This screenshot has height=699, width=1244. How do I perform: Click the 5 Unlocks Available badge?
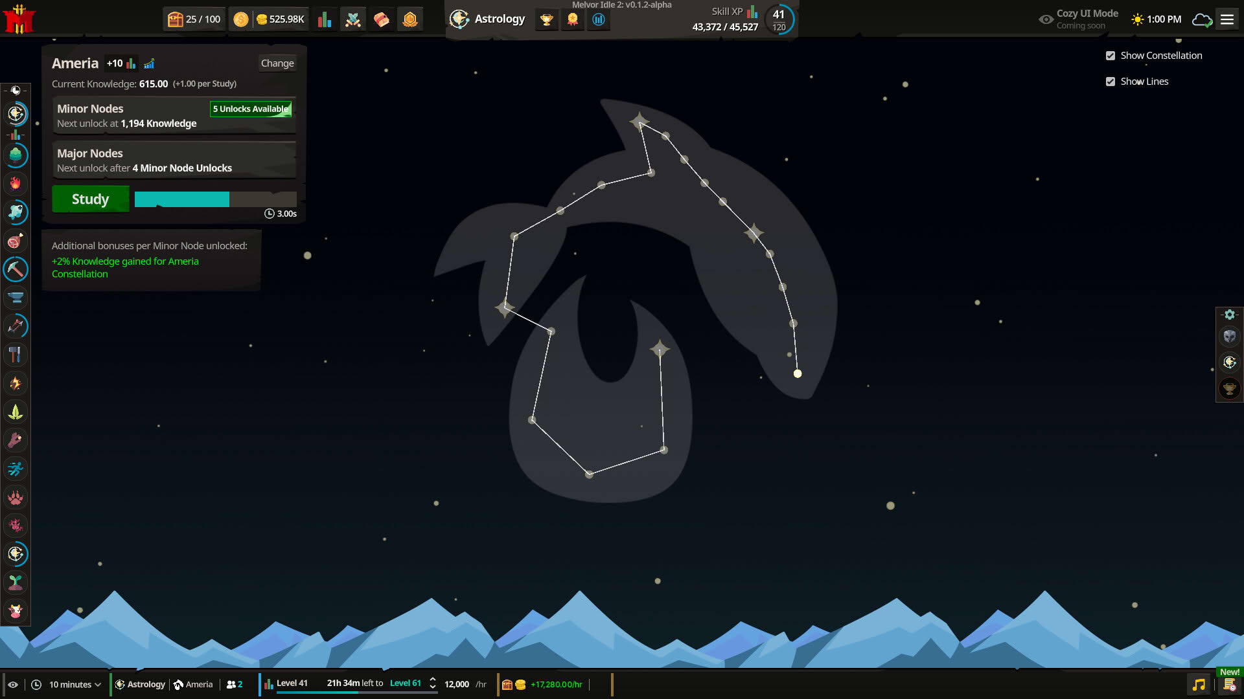pyautogui.click(x=251, y=109)
